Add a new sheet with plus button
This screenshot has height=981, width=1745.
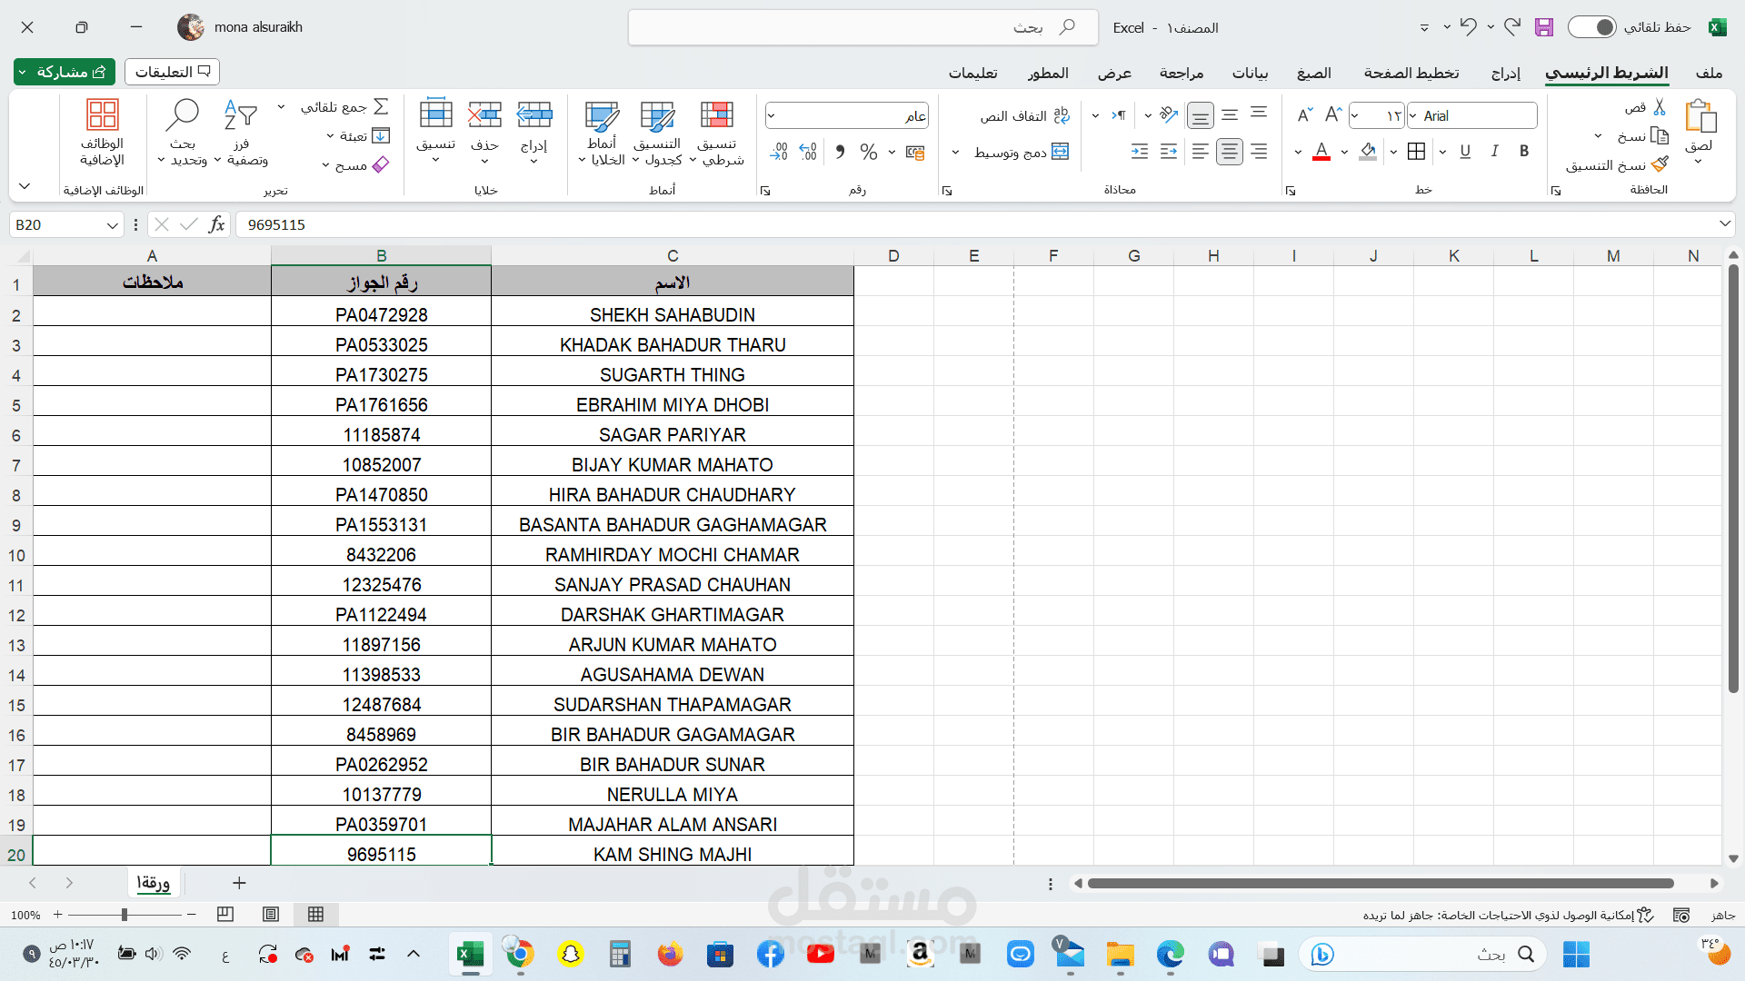[239, 883]
